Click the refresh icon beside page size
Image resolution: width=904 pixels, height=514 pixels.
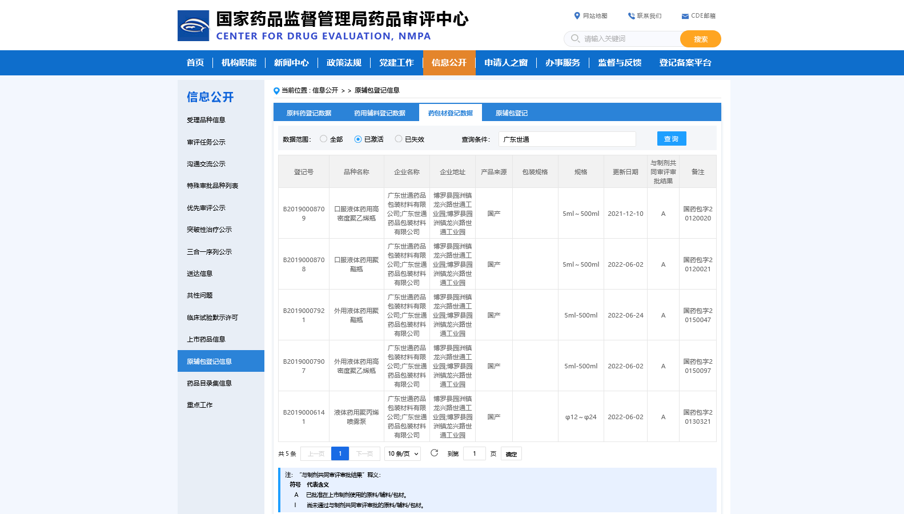point(434,453)
